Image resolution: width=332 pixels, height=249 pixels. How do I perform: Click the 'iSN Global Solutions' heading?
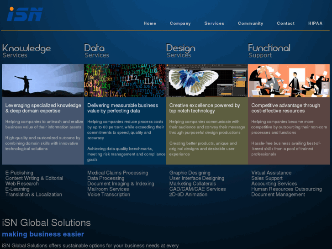pyautogui.click(x=47, y=223)
